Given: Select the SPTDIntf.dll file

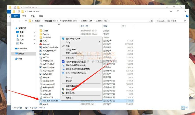Looking at the screenshot, I should [x=48, y=97].
